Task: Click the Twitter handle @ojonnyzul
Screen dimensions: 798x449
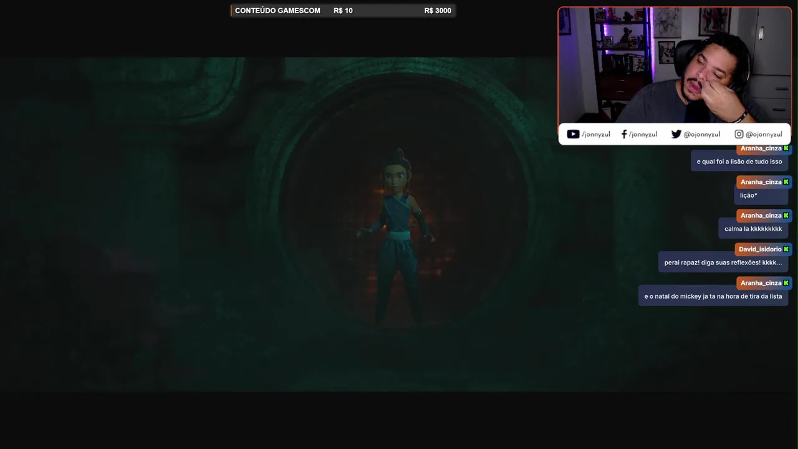Action: [x=702, y=134]
